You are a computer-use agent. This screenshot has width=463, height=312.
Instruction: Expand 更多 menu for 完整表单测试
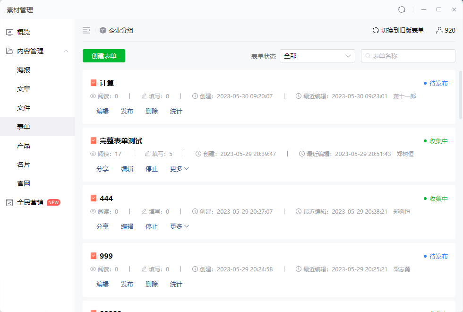(180, 169)
